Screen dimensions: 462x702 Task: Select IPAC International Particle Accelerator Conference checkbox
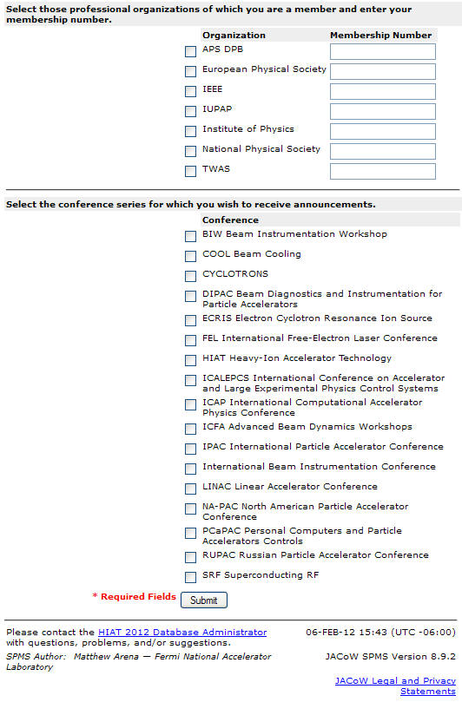(190, 449)
